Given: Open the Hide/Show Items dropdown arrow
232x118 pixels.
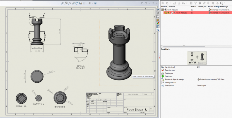Looking at the screenshot, I should click(92, 3).
